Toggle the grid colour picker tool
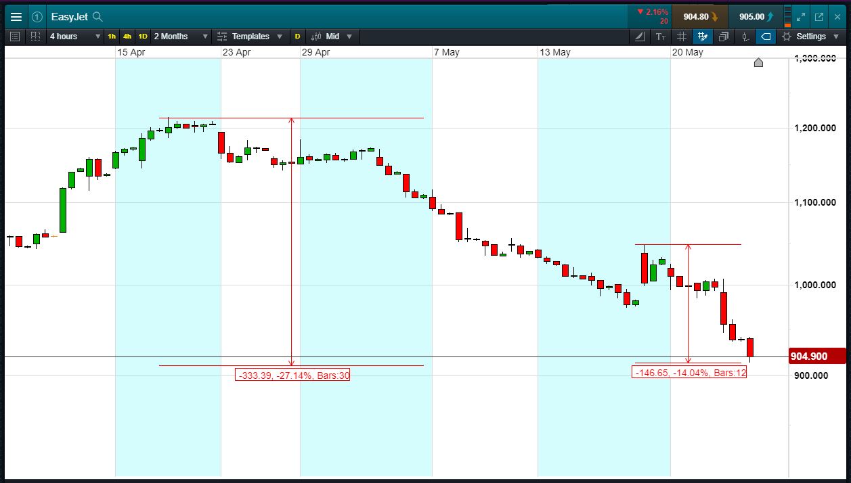851x483 pixels. 702,37
